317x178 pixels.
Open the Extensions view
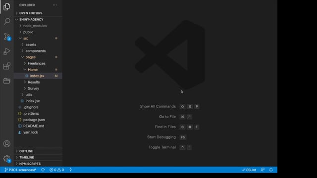[6, 66]
